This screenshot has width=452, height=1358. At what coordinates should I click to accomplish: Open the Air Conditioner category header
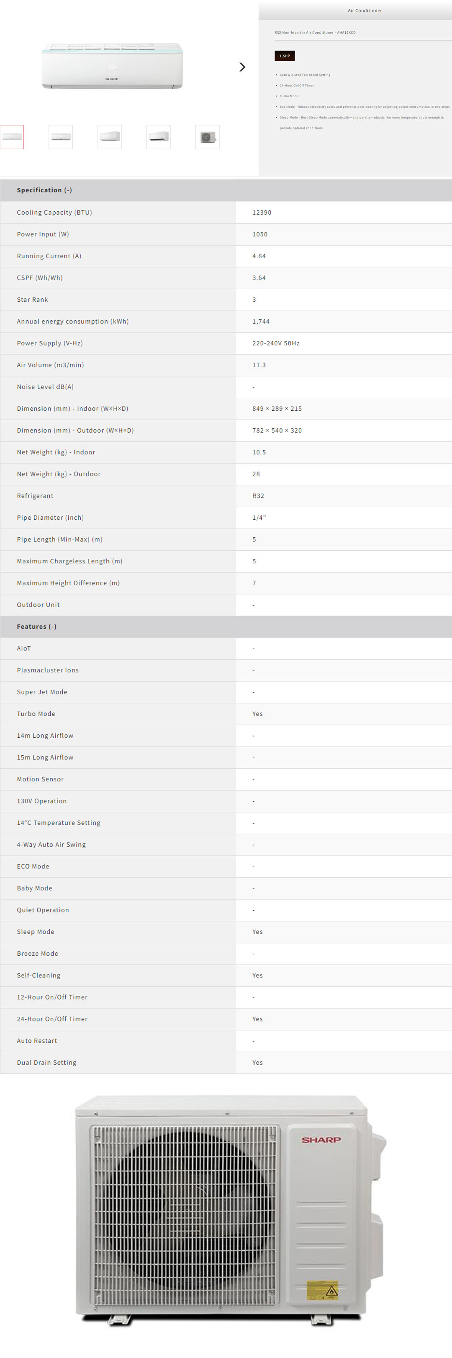(x=365, y=10)
